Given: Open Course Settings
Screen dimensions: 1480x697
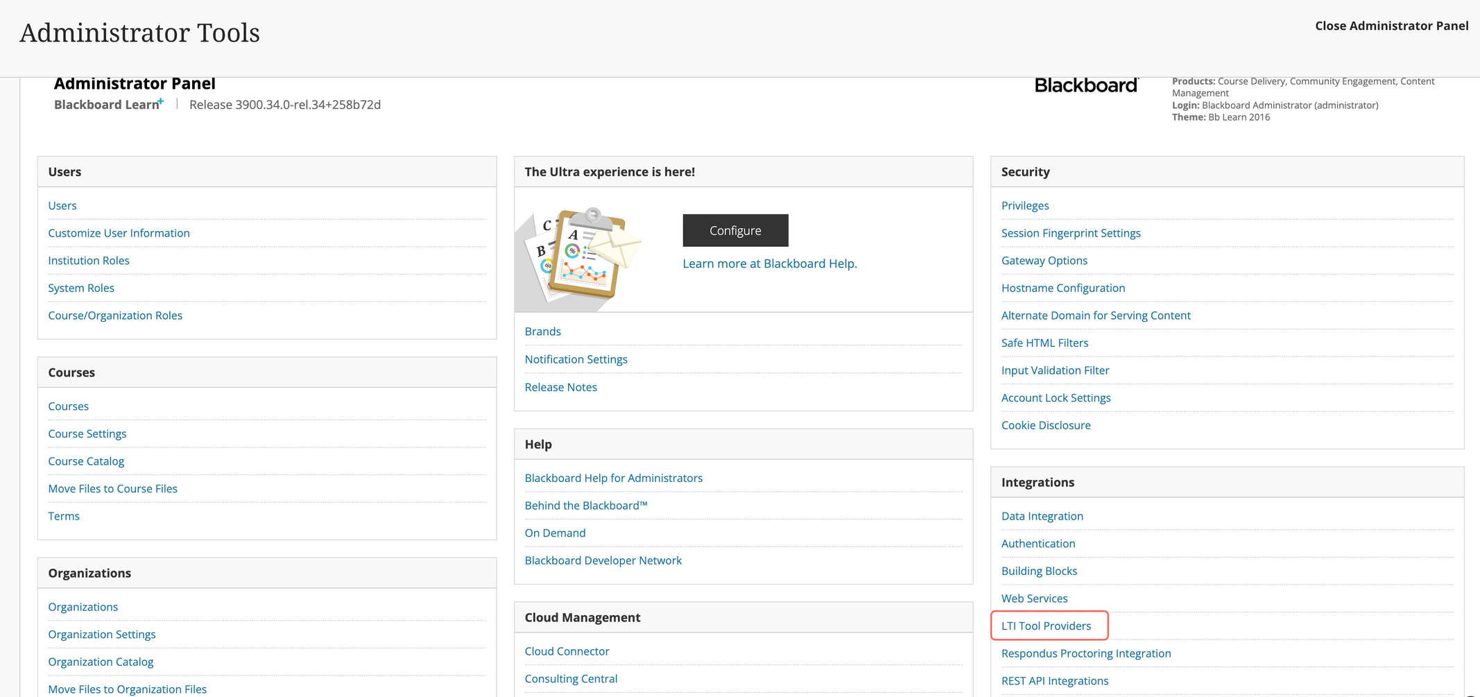Looking at the screenshot, I should (x=87, y=433).
